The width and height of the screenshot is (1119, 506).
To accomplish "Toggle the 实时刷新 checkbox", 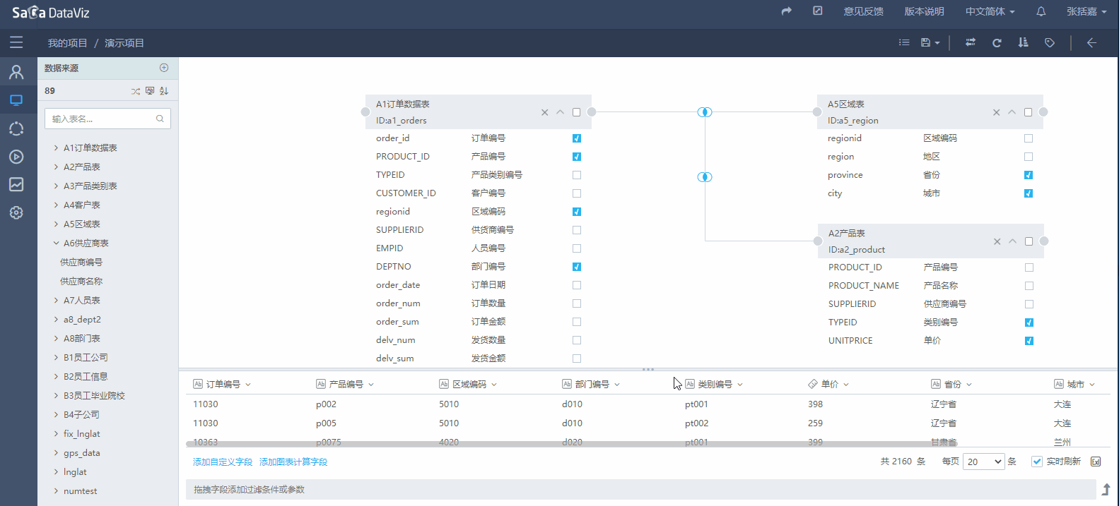I will point(1037,462).
